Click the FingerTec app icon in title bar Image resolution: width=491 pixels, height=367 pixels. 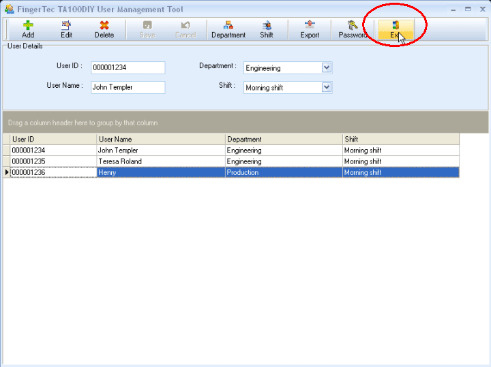point(10,9)
